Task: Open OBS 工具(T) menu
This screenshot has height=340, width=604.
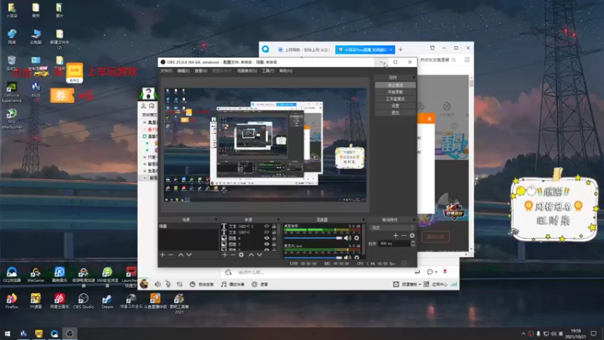Action: click(x=268, y=71)
